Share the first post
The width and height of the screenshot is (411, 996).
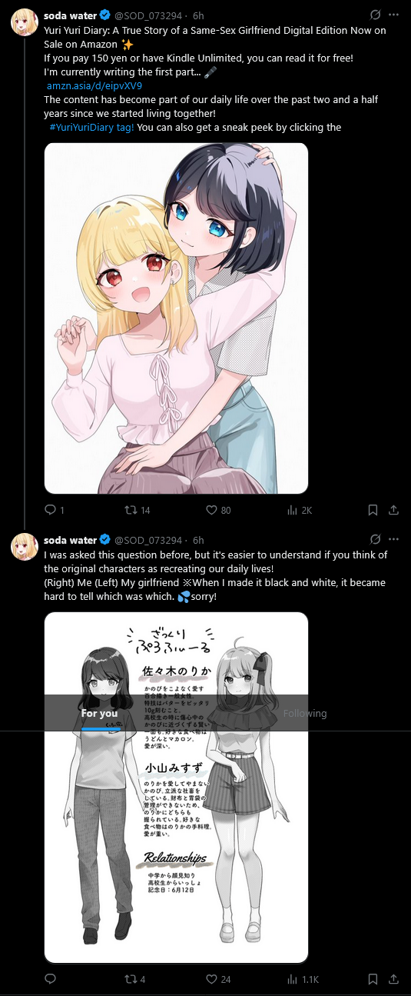point(393,510)
